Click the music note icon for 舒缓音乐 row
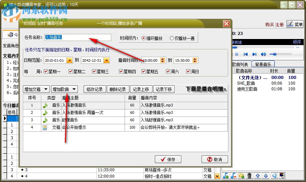Screen dimensions: 306x182 (x=45, y=120)
